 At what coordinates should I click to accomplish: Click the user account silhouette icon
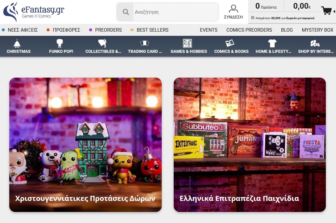pos(233,9)
